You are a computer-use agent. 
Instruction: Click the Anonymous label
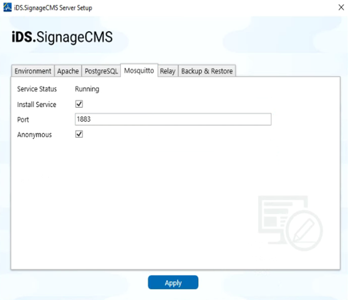pos(34,134)
